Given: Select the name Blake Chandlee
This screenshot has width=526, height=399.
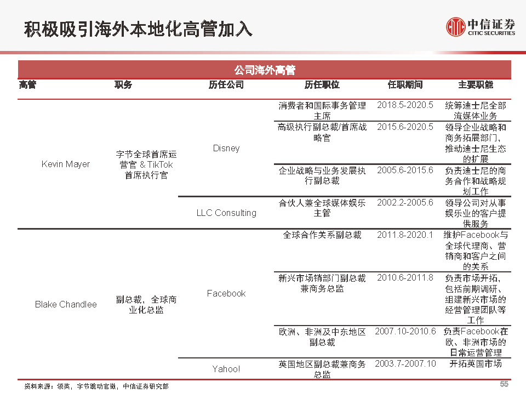Looking at the screenshot, I should [x=66, y=304].
